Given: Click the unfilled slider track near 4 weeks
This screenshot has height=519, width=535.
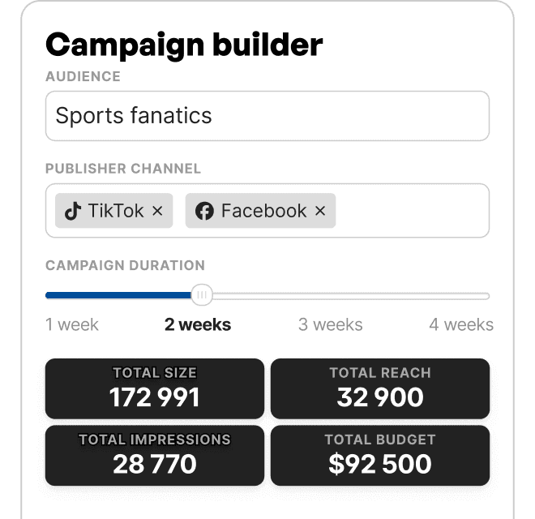Looking at the screenshot, I should pyautogui.click(x=454, y=296).
